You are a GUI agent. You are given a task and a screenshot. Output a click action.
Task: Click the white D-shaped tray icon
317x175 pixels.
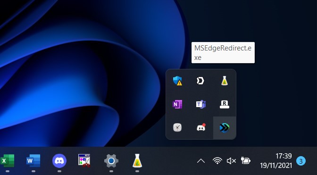tap(200, 81)
